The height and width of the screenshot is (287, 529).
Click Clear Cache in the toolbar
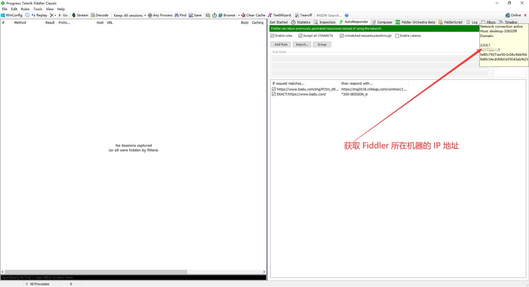[x=253, y=15]
